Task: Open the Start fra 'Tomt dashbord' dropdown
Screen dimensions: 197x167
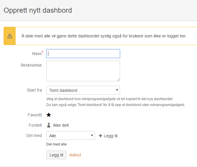Action: point(83,90)
